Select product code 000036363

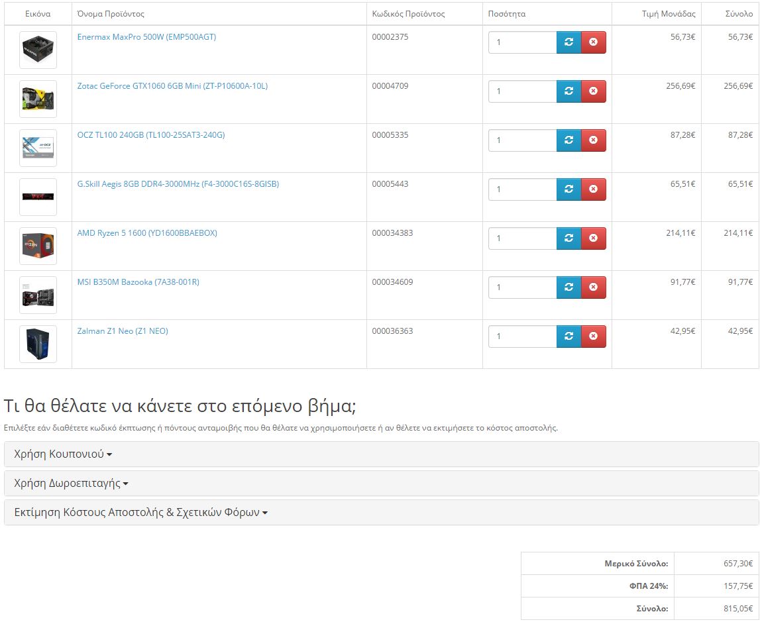tap(393, 331)
